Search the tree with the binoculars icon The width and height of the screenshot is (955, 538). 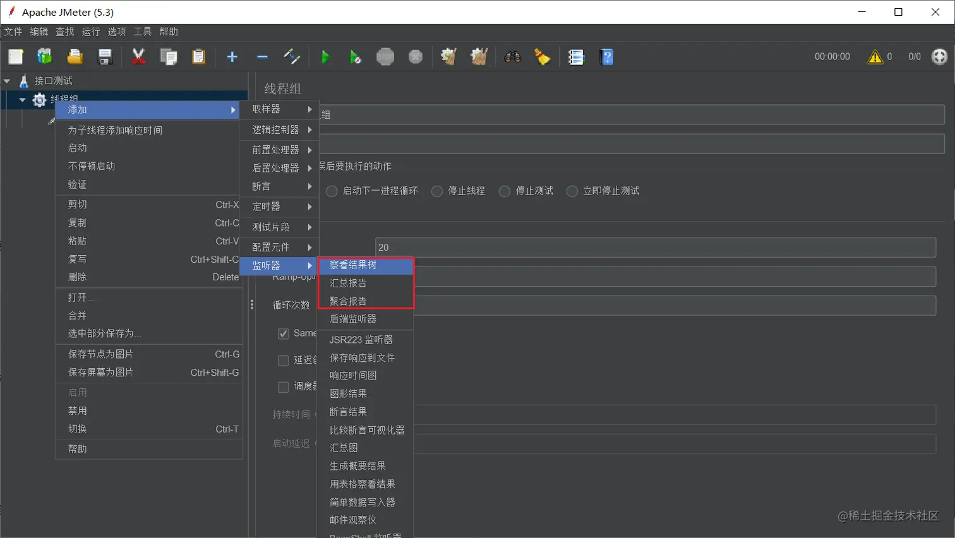click(512, 57)
